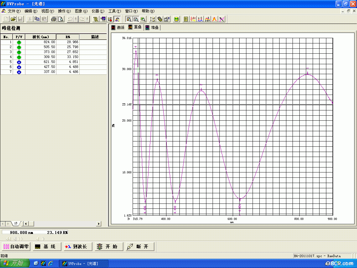The height and width of the screenshot is (268, 357).
Task: Select the Spectrum module icon
Action: click(x=117, y=19)
